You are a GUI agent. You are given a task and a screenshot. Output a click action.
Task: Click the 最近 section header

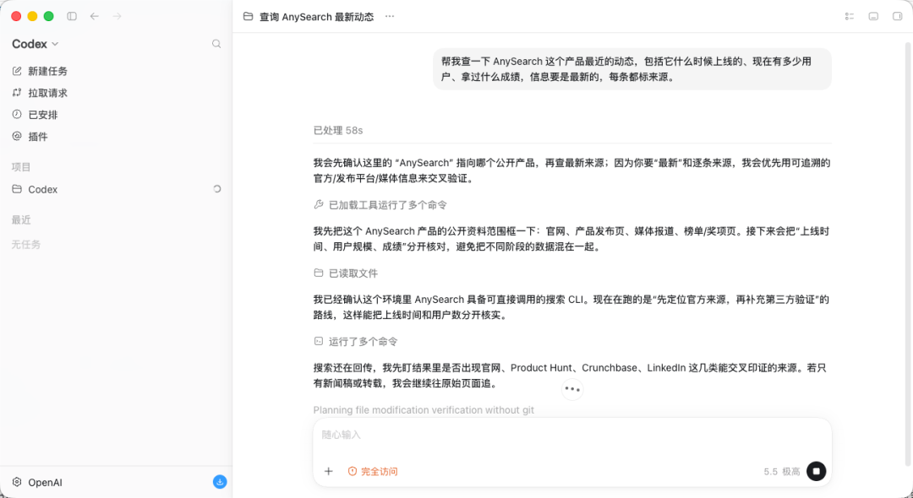(x=21, y=220)
